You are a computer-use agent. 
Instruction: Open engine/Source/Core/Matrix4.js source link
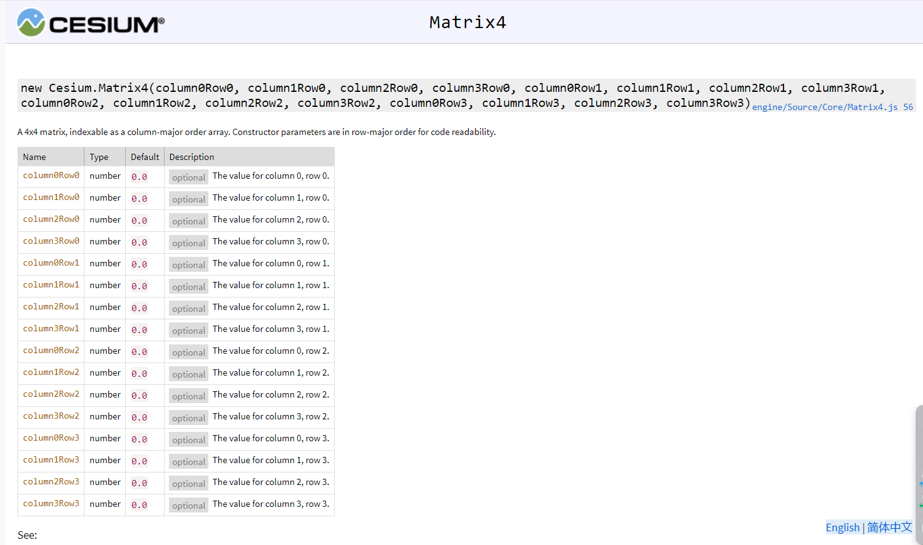pyautogui.click(x=825, y=107)
